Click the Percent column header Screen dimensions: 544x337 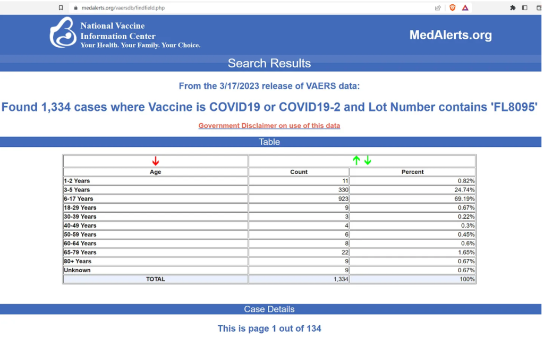coord(412,172)
